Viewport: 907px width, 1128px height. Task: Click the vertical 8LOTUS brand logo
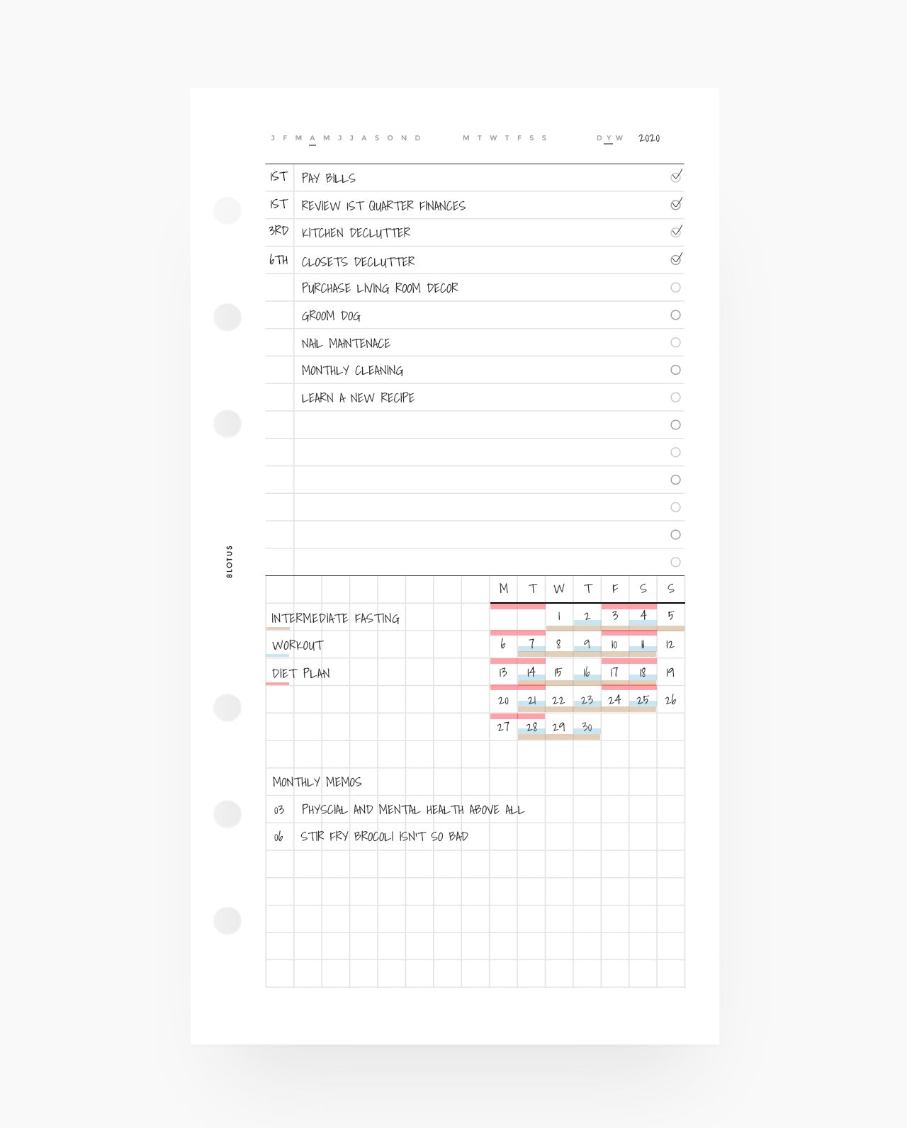[x=229, y=561]
